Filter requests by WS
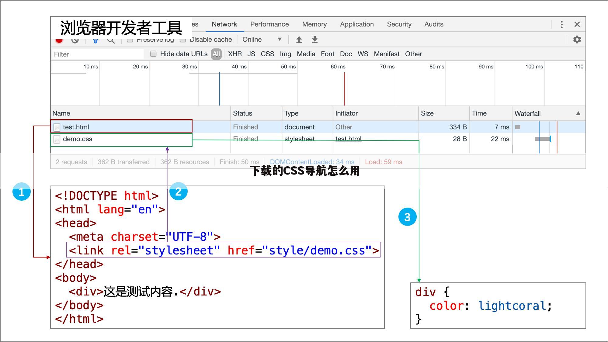 tap(363, 54)
